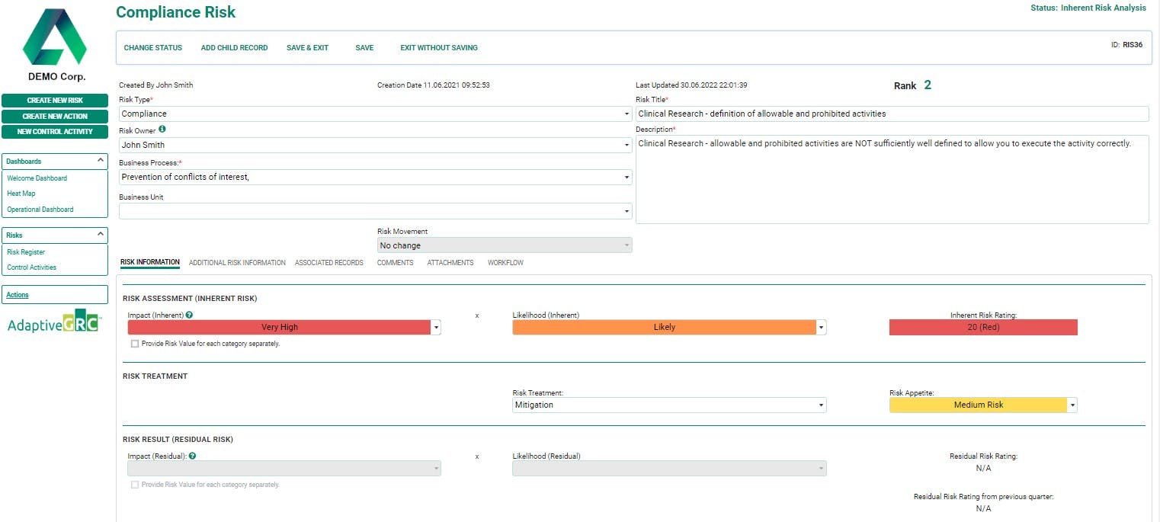Switch to Associated Records tab
The height and width of the screenshot is (522, 1160).
tap(329, 262)
